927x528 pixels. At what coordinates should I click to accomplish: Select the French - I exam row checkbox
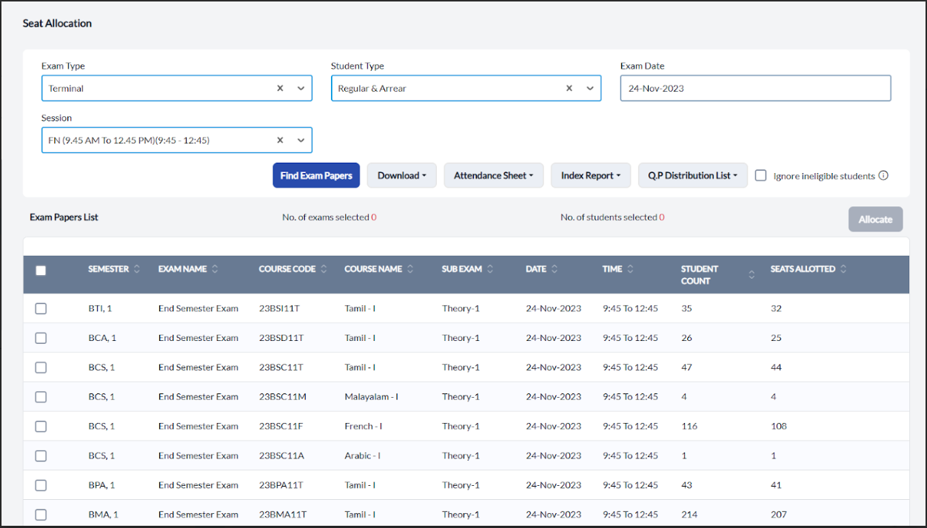point(41,427)
